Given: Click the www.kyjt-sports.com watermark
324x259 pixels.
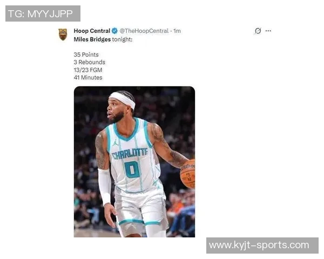Looking at the screenshot, I should coord(262,246).
